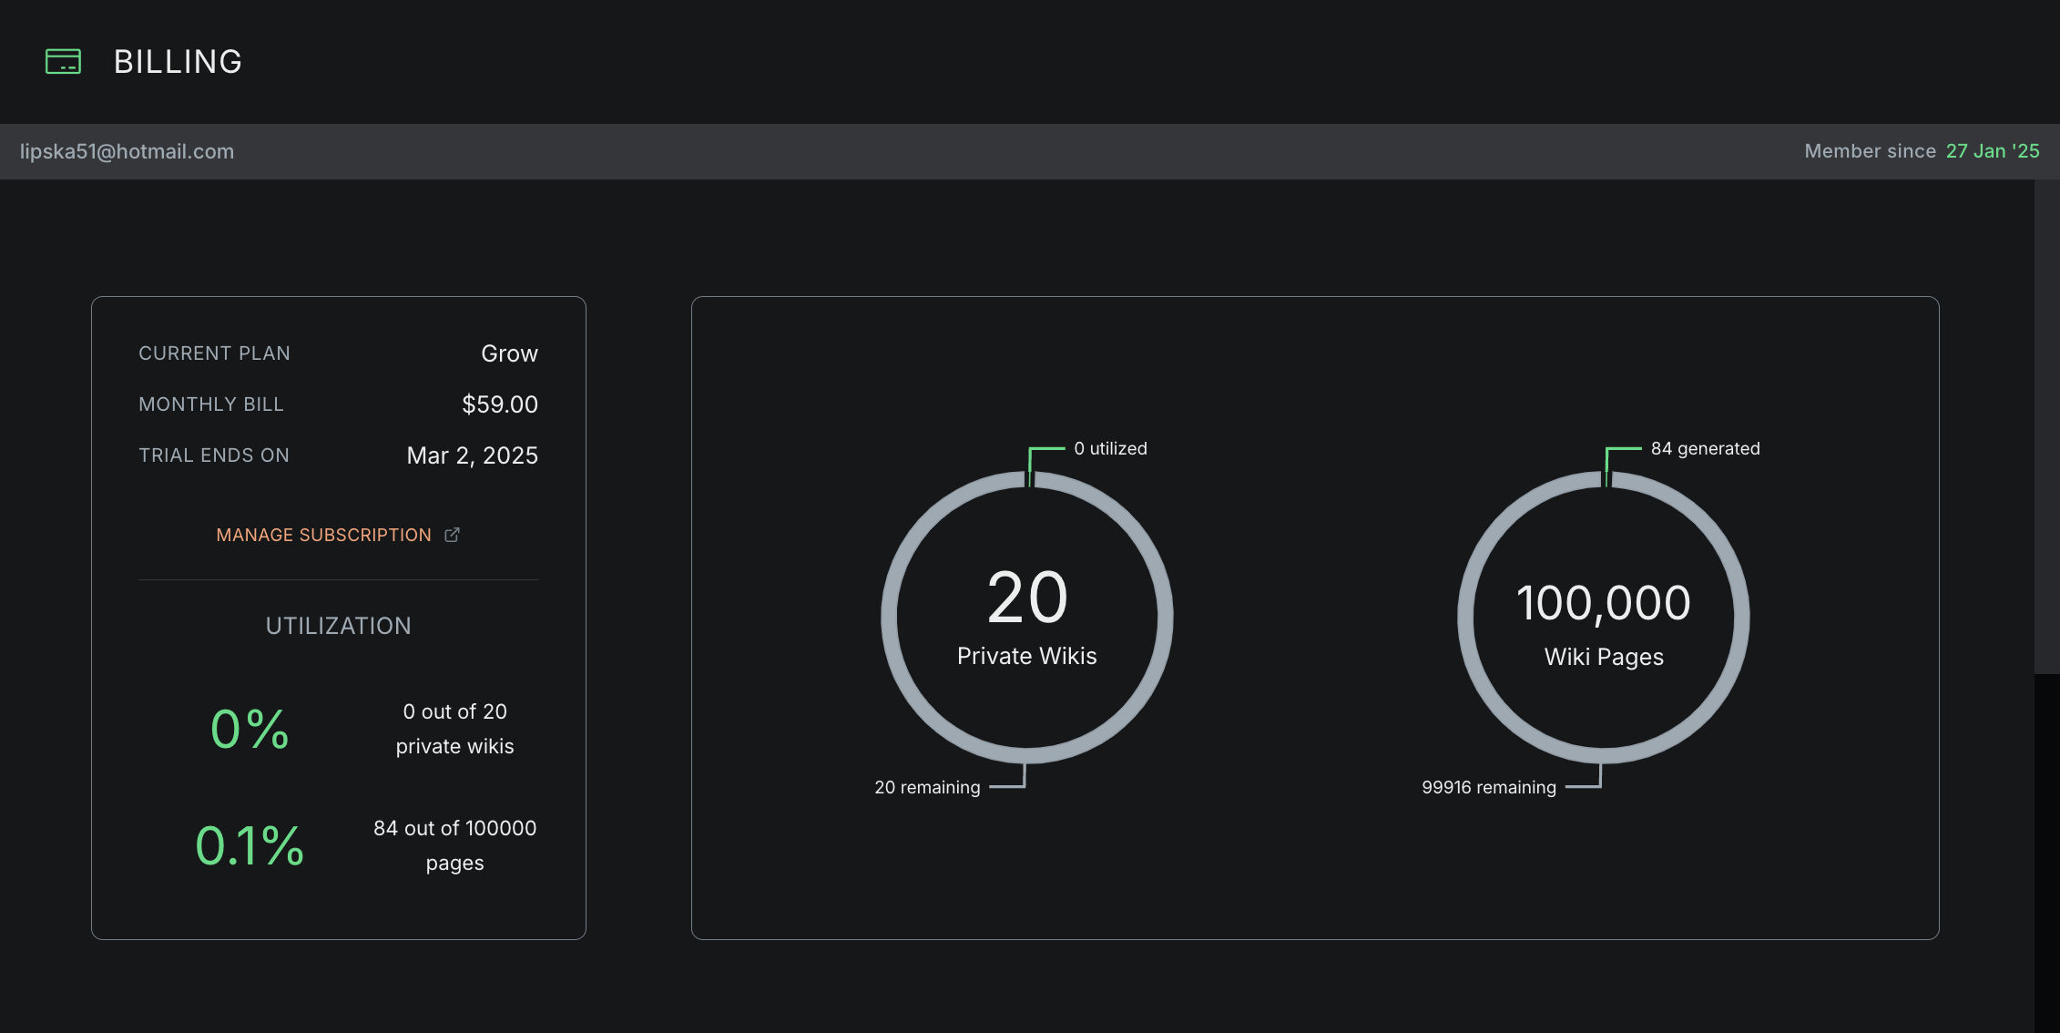Click the external link icon beside Manage Subscription
Viewport: 2060px width, 1033px height.
coord(452,535)
